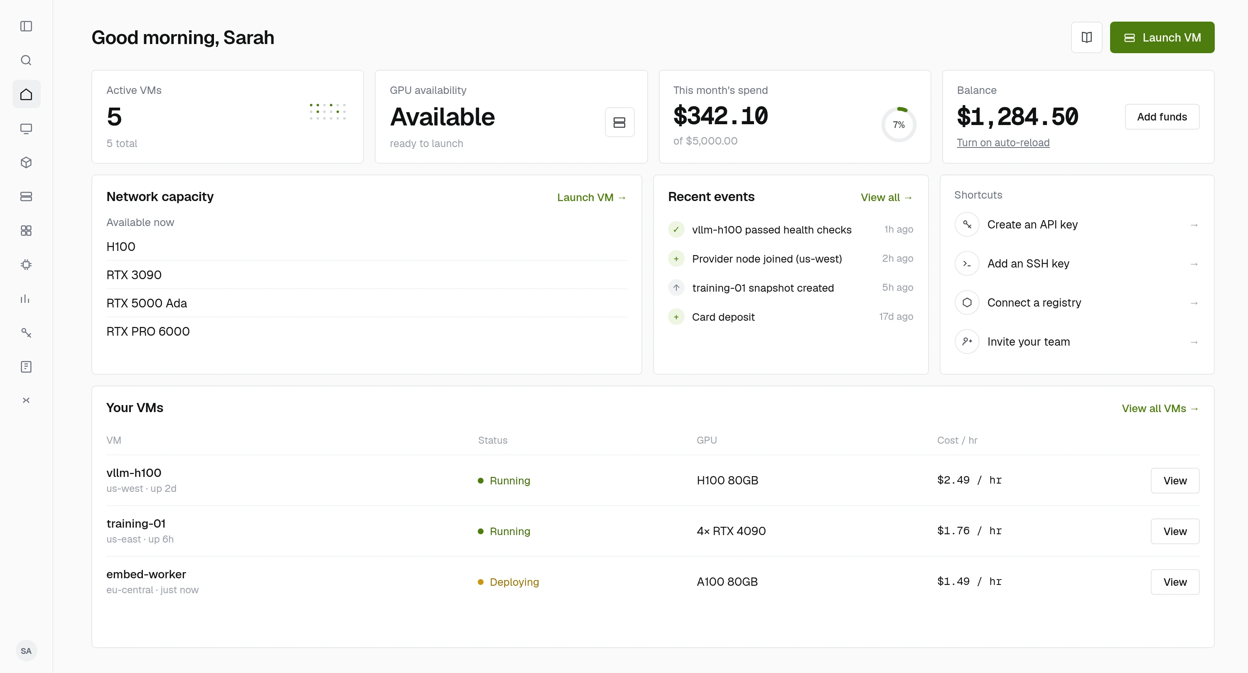Screen dimensions: 1248x673
Task: Open the server stack sidebar icon
Action: pyautogui.click(x=26, y=196)
